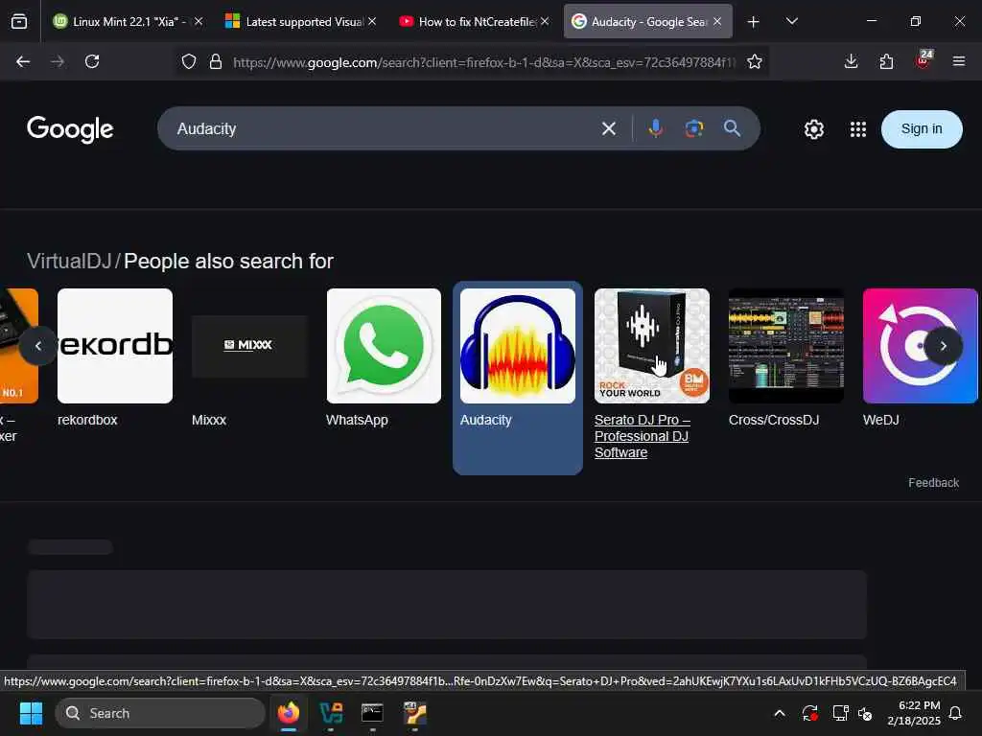The image size is (982, 736).
Task: Open the Windows Start menu
Action: 31,713
